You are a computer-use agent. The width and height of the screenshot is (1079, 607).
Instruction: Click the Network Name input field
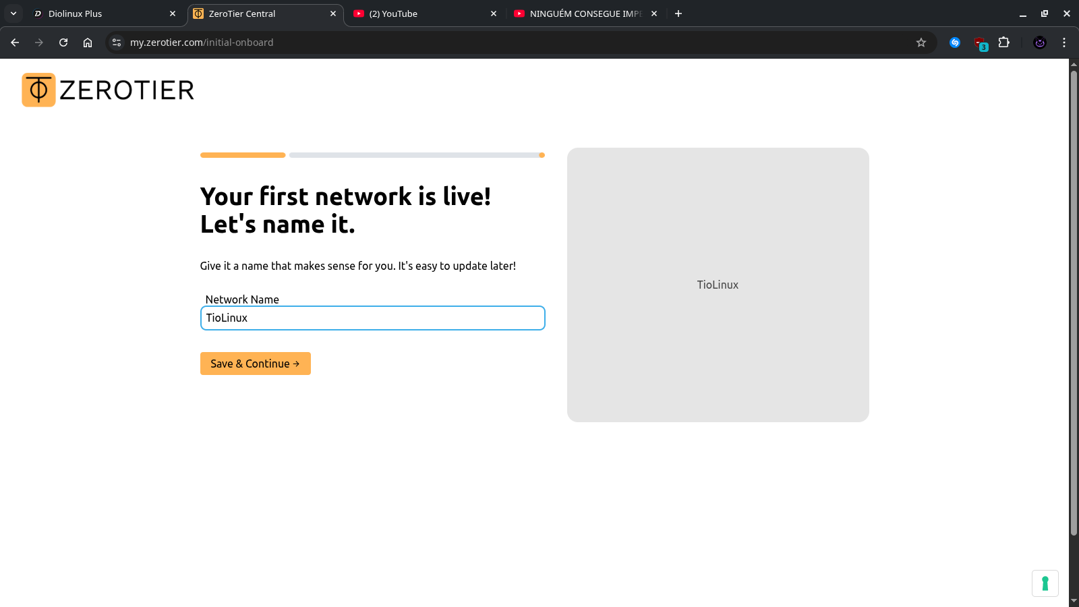372,318
